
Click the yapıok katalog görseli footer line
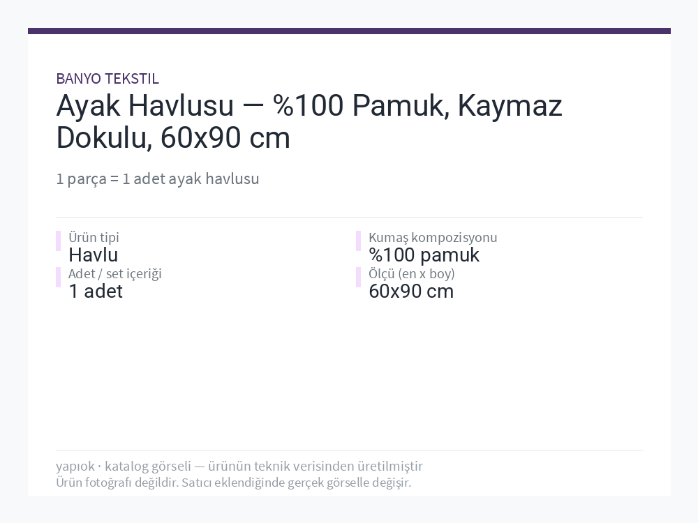click(x=239, y=466)
